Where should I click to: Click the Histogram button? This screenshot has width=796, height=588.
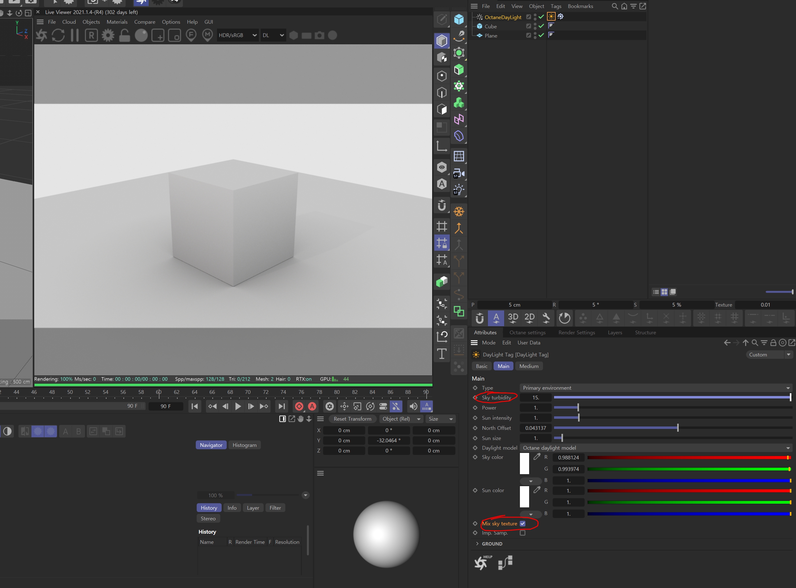point(244,445)
